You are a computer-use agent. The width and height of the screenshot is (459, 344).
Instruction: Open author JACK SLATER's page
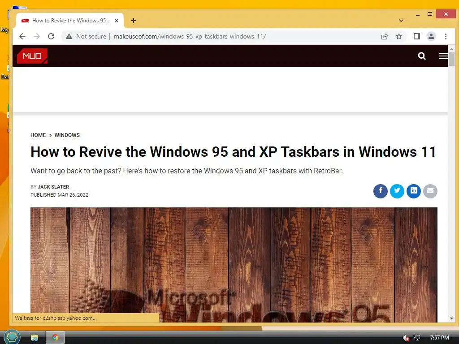tap(53, 187)
